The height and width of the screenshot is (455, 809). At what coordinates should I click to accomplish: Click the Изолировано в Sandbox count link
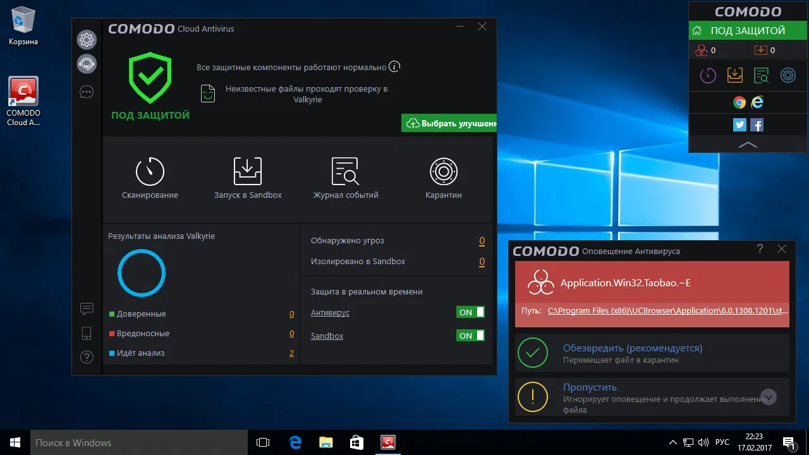482,262
